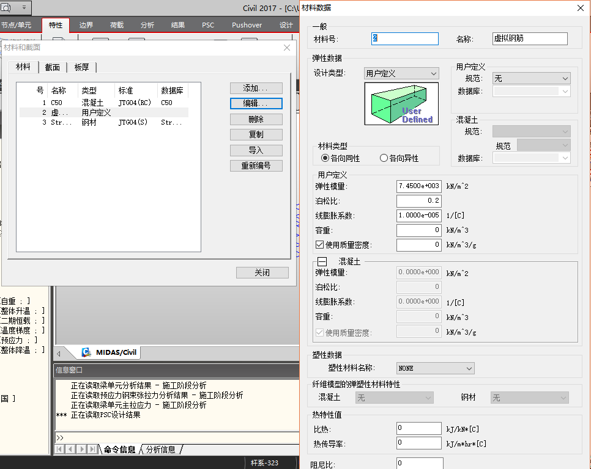The image size is (591, 469).
Task: Click the 弹性模量 input field
Action: [x=418, y=186]
